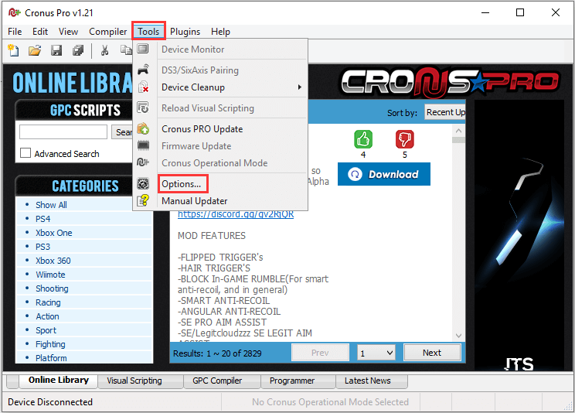Click the script list scrollbar thumb

[x=458, y=140]
